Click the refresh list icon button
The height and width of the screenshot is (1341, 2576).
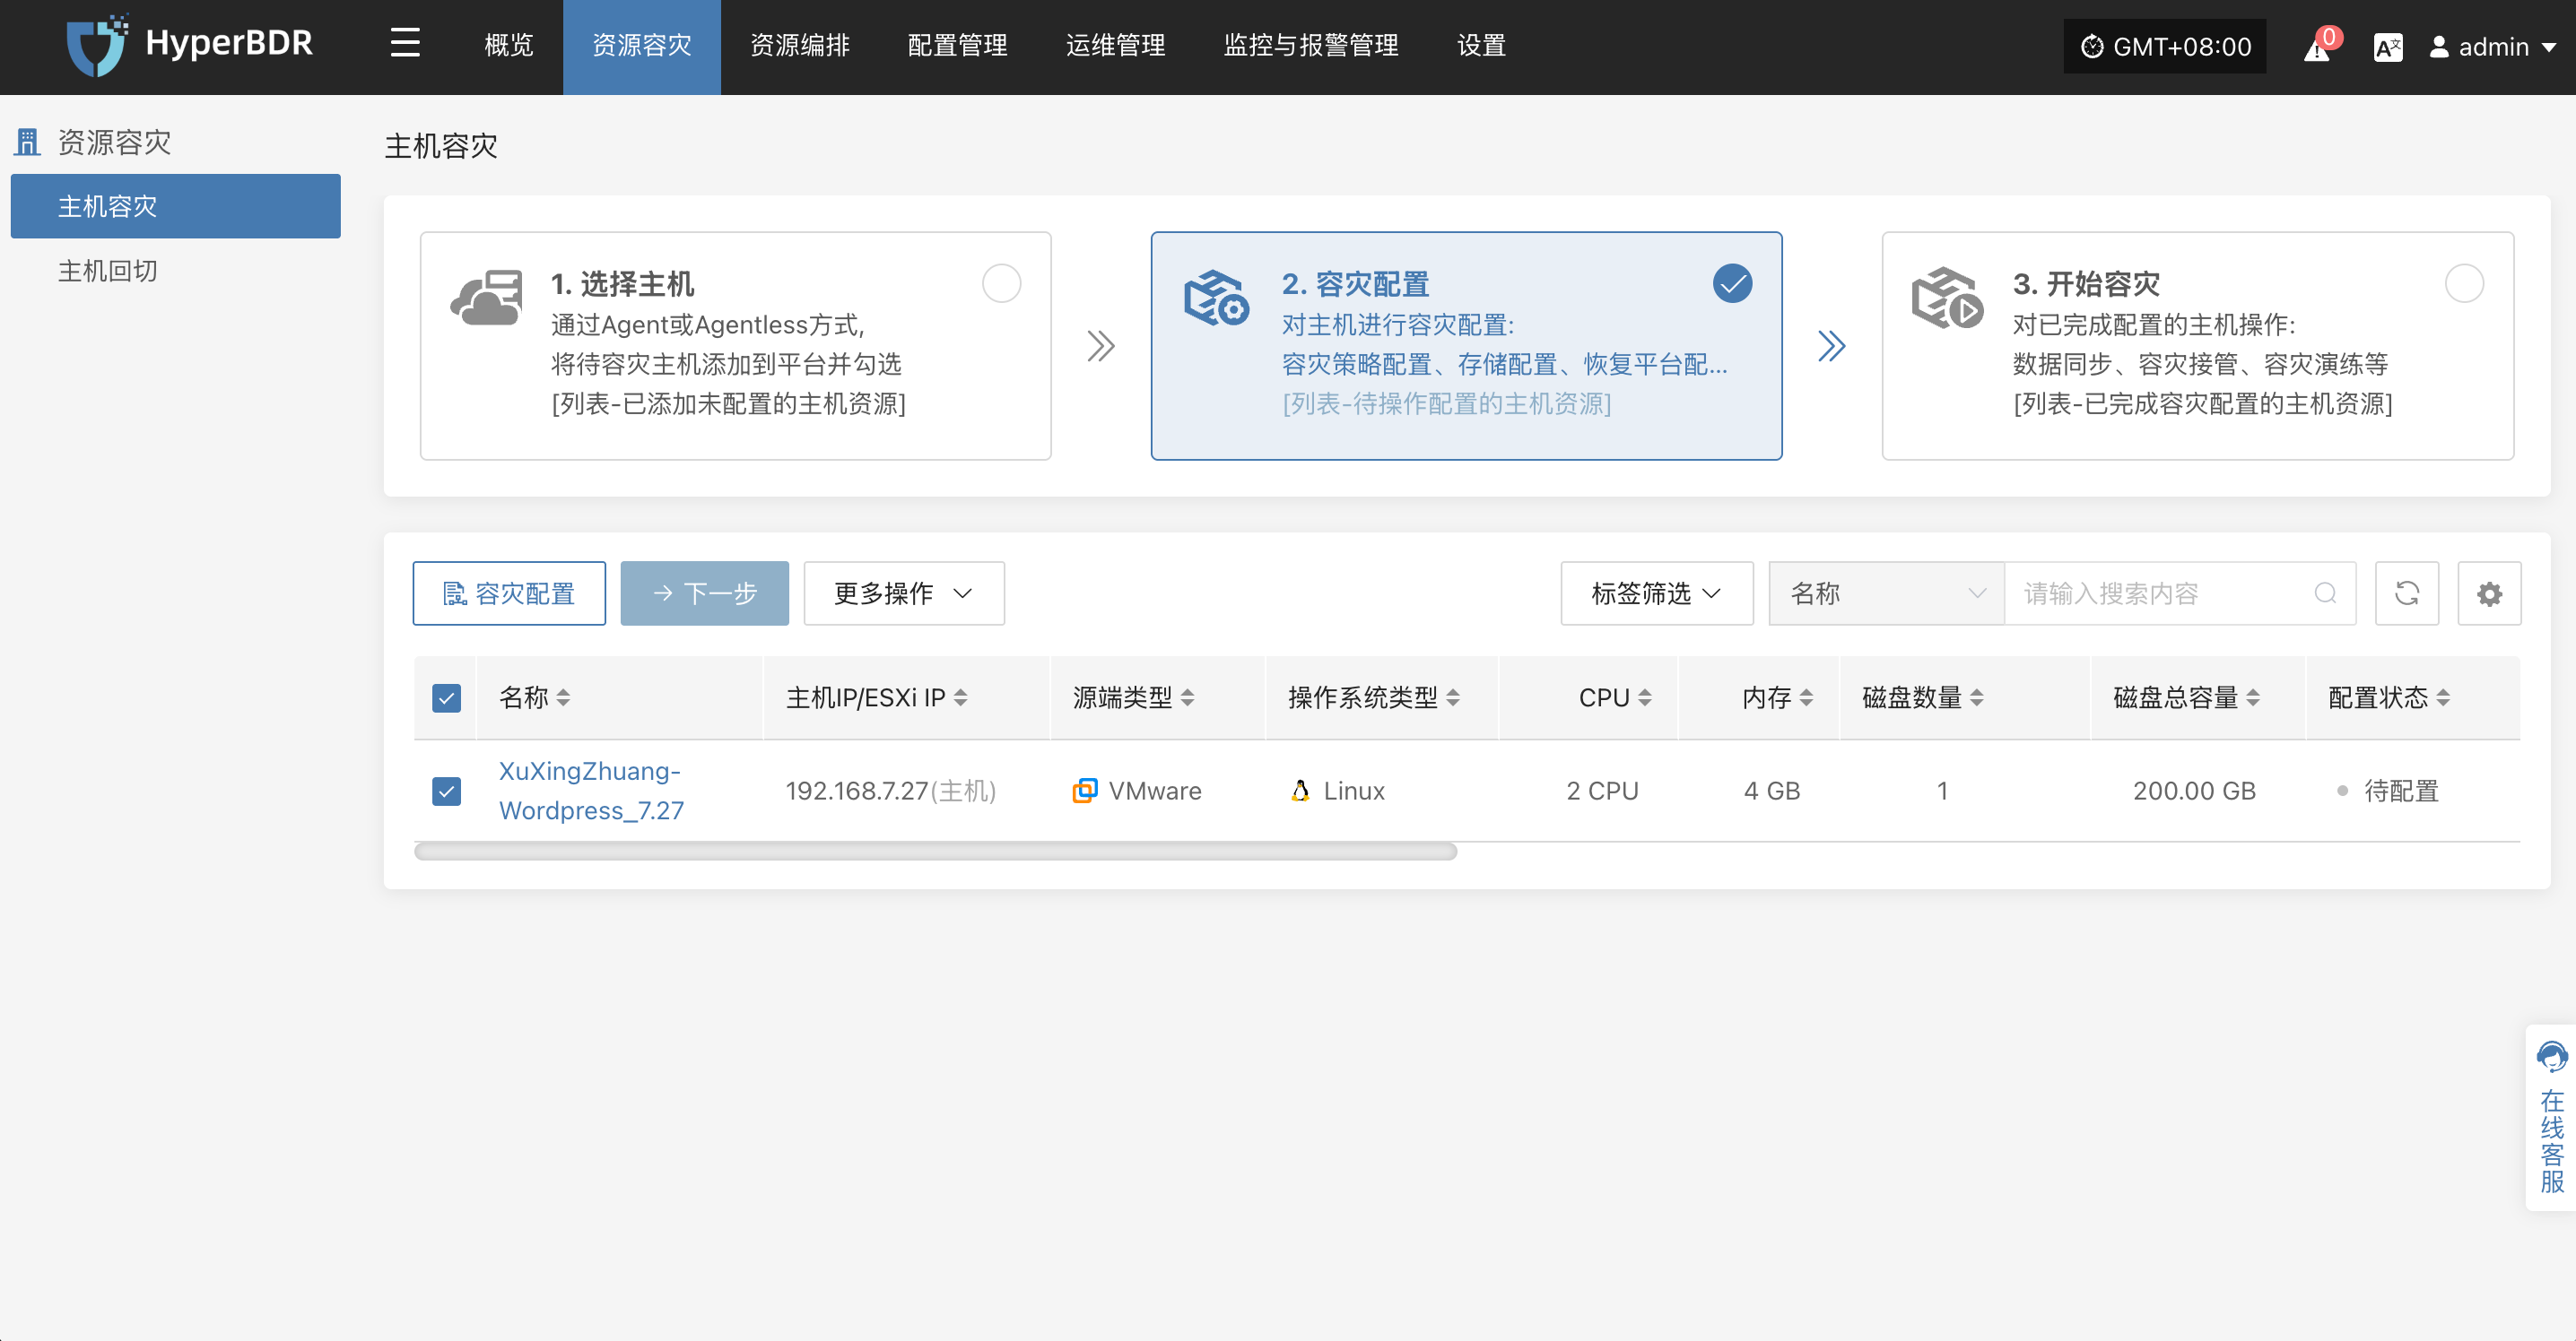[2406, 593]
